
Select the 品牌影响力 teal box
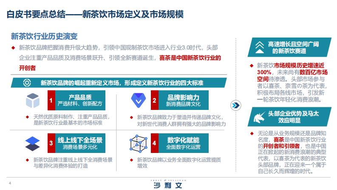183,100
